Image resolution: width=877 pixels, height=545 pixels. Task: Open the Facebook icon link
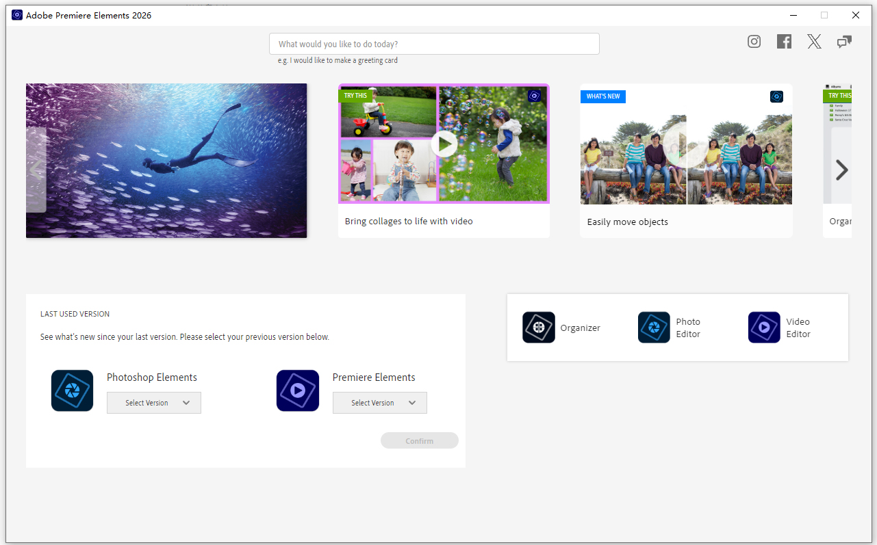coord(784,42)
